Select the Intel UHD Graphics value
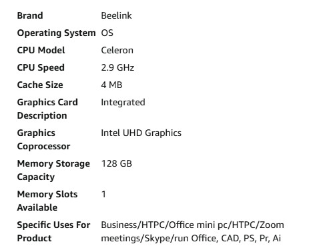Viewport: 317px width, 248px height. click(141, 133)
